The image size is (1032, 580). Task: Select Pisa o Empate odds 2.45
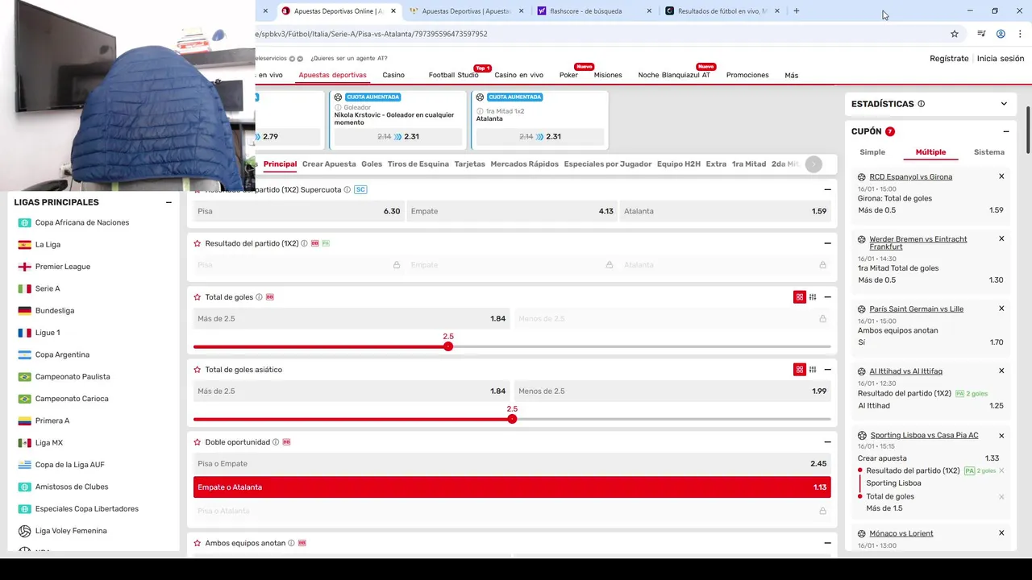(512, 464)
